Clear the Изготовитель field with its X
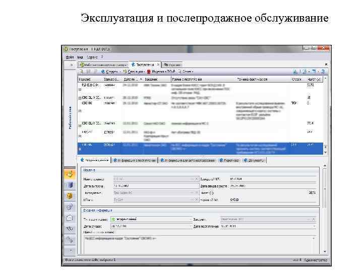The height and width of the screenshot is (272, 363). (197, 192)
